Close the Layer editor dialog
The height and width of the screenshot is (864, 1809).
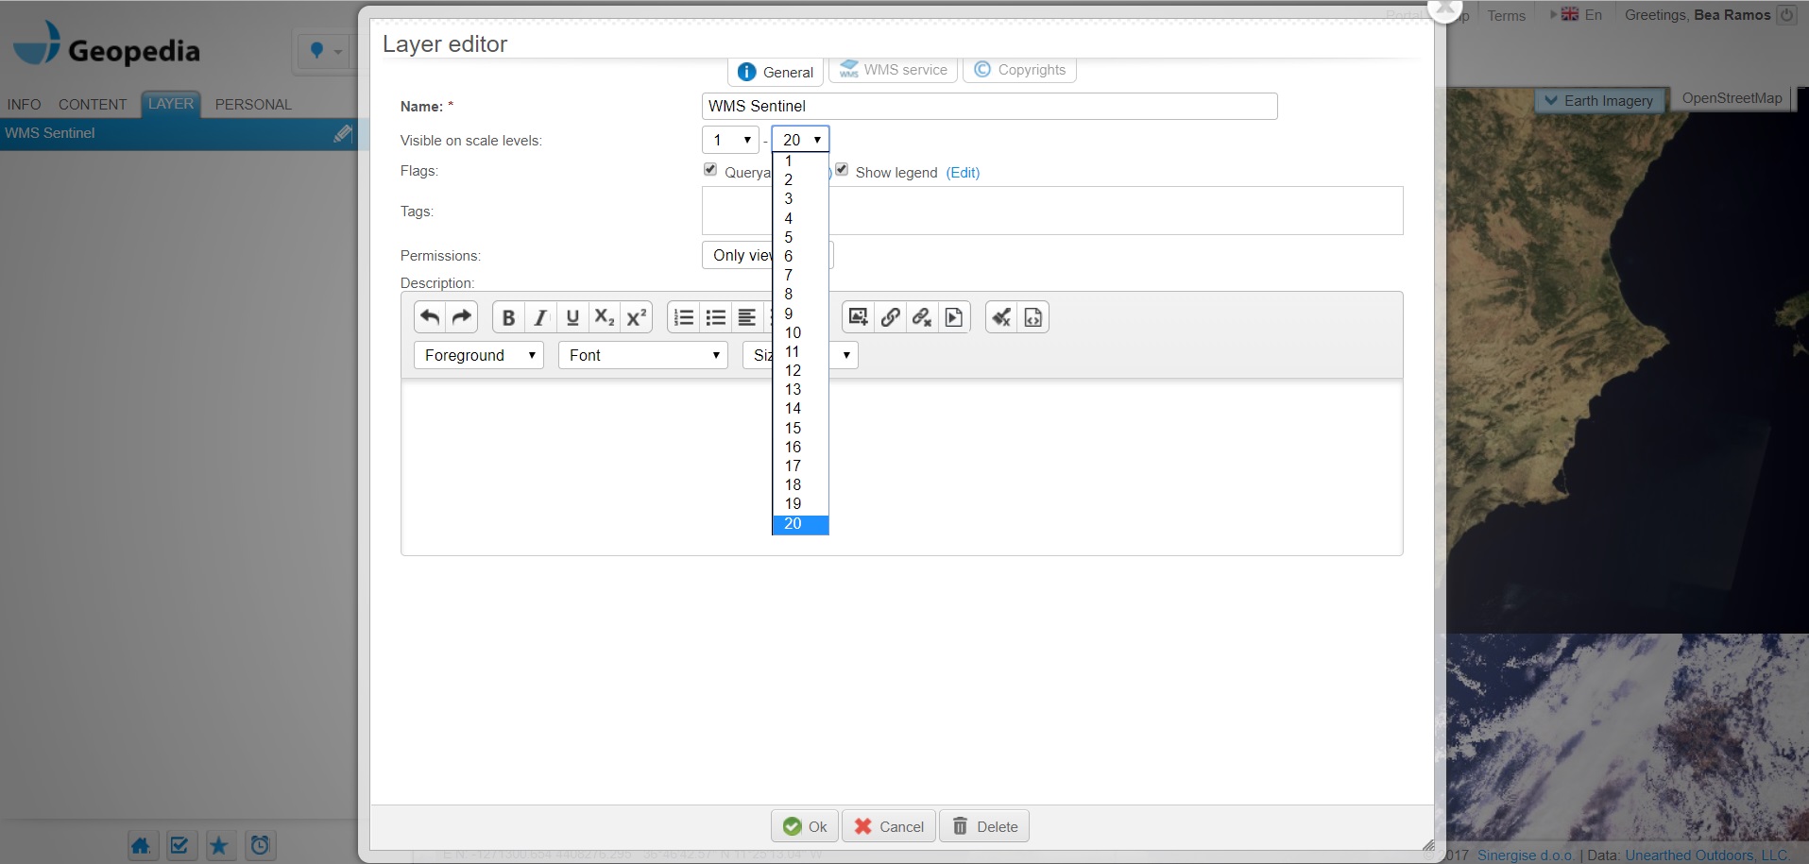(1444, 8)
